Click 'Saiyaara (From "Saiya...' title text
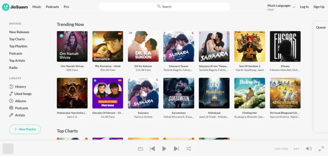The height and width of the screenshot is (156, 328). 214,66
